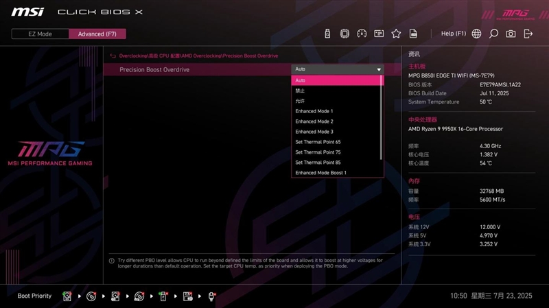The width and height of the screenshot is (549, 308).
Task: Select second boot device optical disc icon
Action: click(x=91, y=296)
